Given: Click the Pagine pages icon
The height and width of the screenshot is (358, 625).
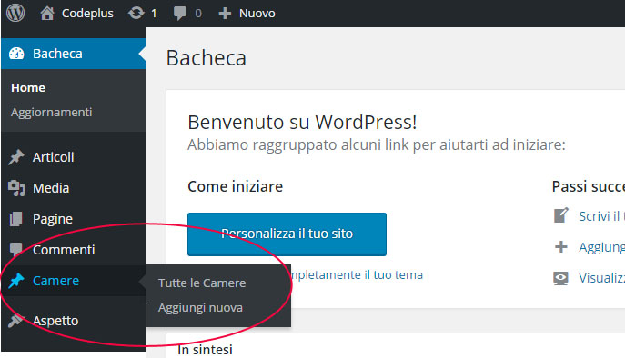Looking at the screenshot, I should click(16, 219).
